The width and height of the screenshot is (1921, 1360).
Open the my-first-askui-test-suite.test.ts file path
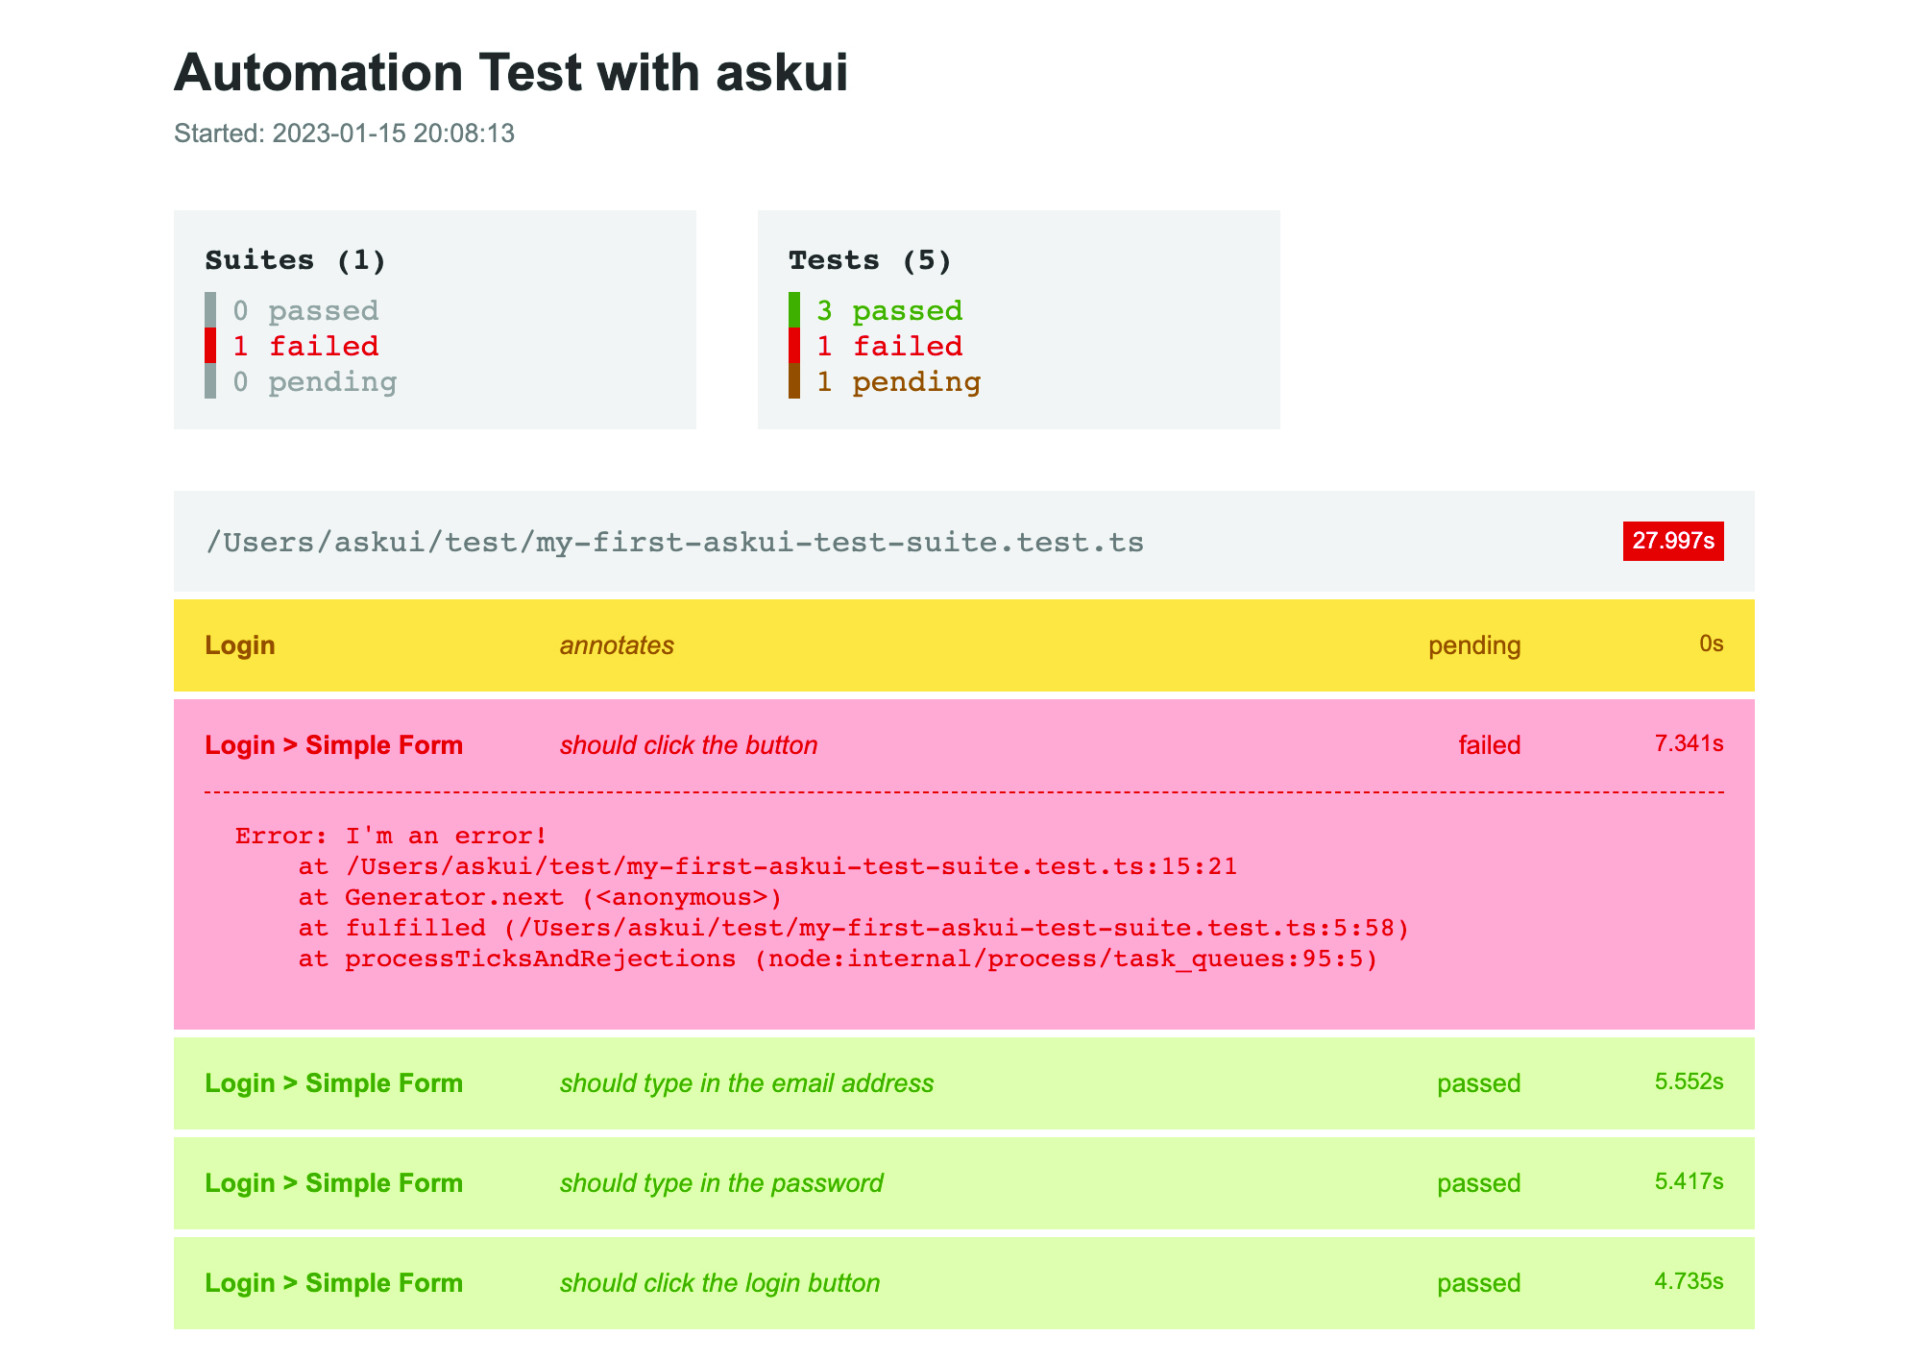(674, 542)
